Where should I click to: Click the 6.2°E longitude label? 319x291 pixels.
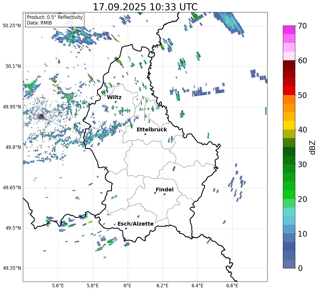162,286
